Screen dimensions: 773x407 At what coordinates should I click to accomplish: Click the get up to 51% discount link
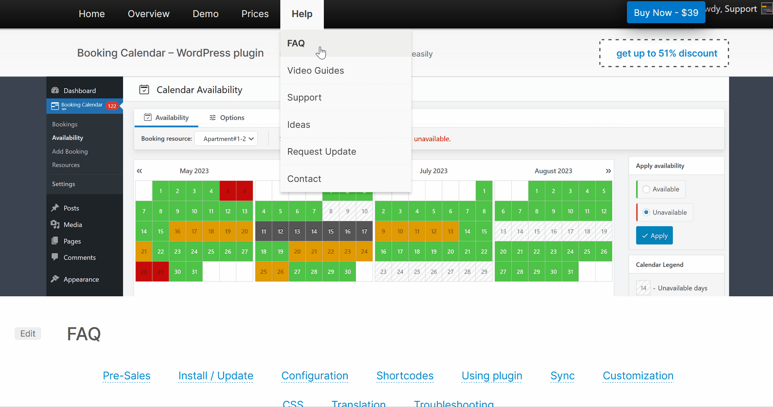(x=667, y=53)
